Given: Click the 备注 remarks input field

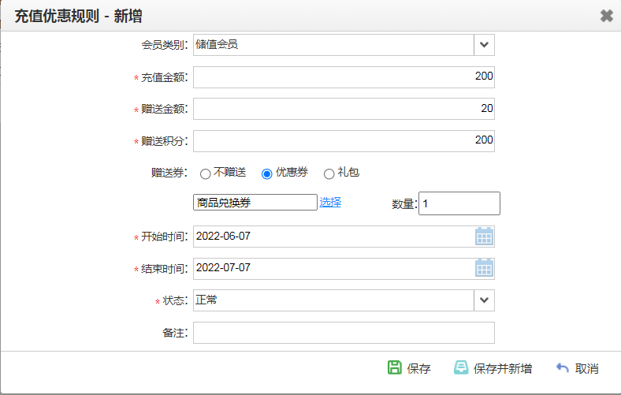Looking at the screenshot, I should (x=344, y=333).
